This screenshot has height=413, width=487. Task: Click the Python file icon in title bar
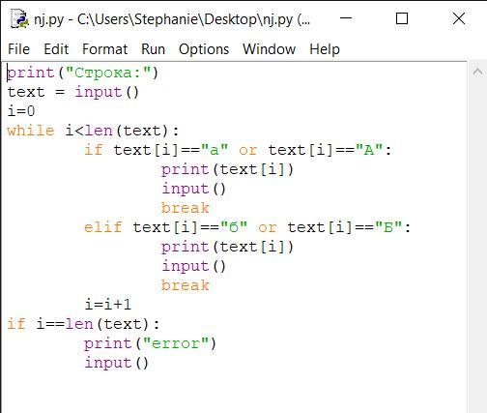[x=18, y=18]
